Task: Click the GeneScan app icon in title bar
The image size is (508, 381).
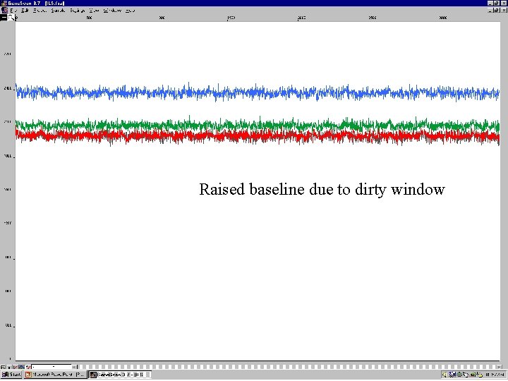Action: click(x=4, y=4)
